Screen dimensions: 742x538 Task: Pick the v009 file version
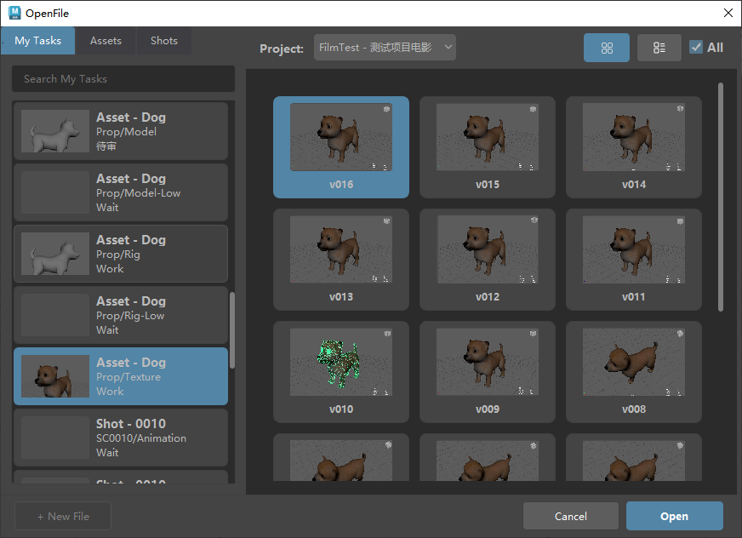(488, 372)
